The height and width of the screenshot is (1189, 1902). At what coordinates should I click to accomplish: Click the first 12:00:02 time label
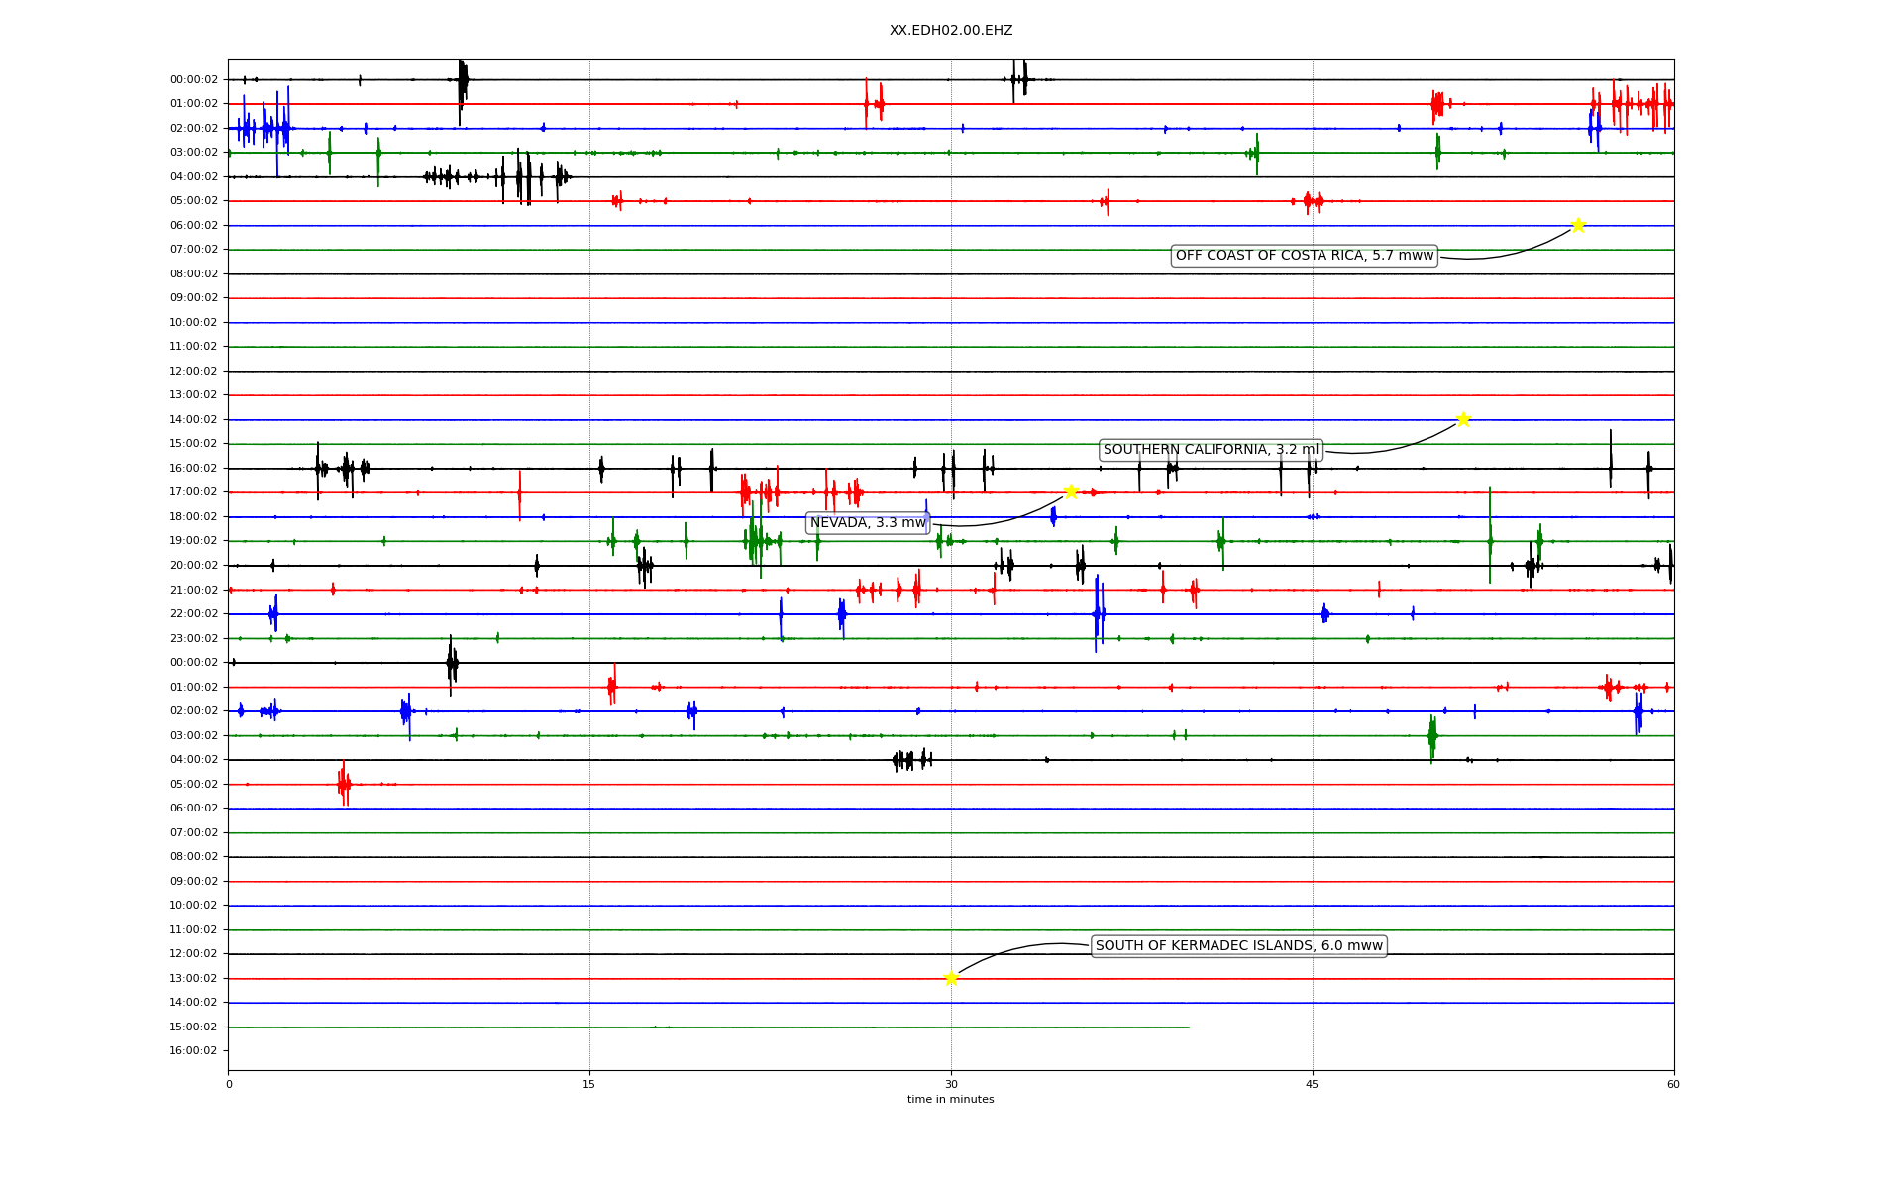pos(193,371)
